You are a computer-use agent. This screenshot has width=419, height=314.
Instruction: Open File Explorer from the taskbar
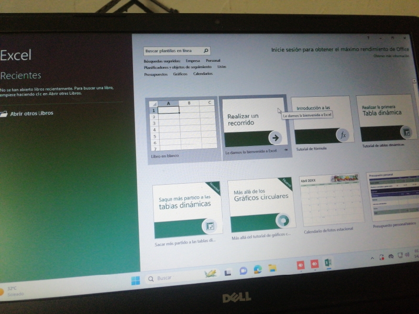(272, 268)
